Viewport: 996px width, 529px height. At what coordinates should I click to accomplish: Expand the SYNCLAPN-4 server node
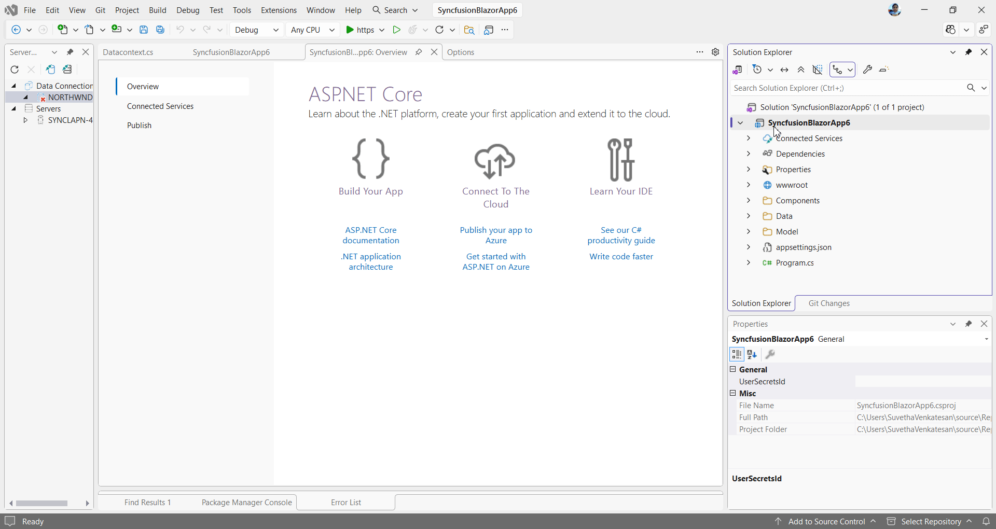coord(25,120)
